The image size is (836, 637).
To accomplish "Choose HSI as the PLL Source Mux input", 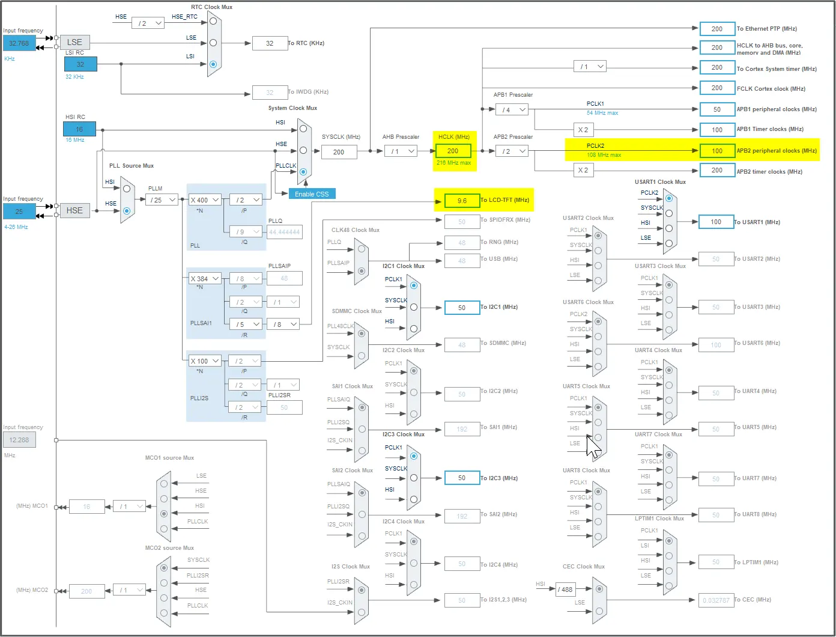I will (127, 189).
